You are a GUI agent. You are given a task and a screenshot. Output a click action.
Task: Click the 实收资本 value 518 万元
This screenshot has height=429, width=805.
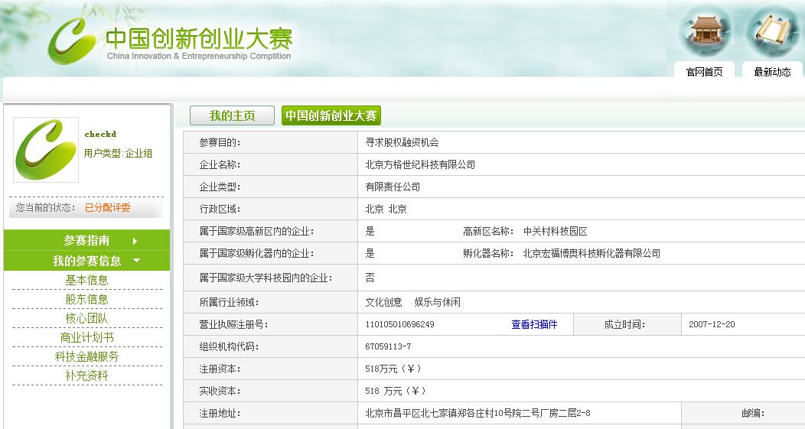396,391
